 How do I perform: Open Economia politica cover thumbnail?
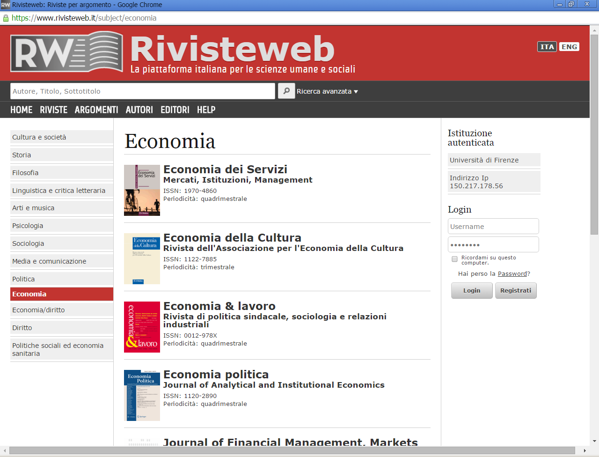[142, 395]
